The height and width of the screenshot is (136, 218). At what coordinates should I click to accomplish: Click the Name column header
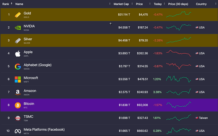point(19,4)
